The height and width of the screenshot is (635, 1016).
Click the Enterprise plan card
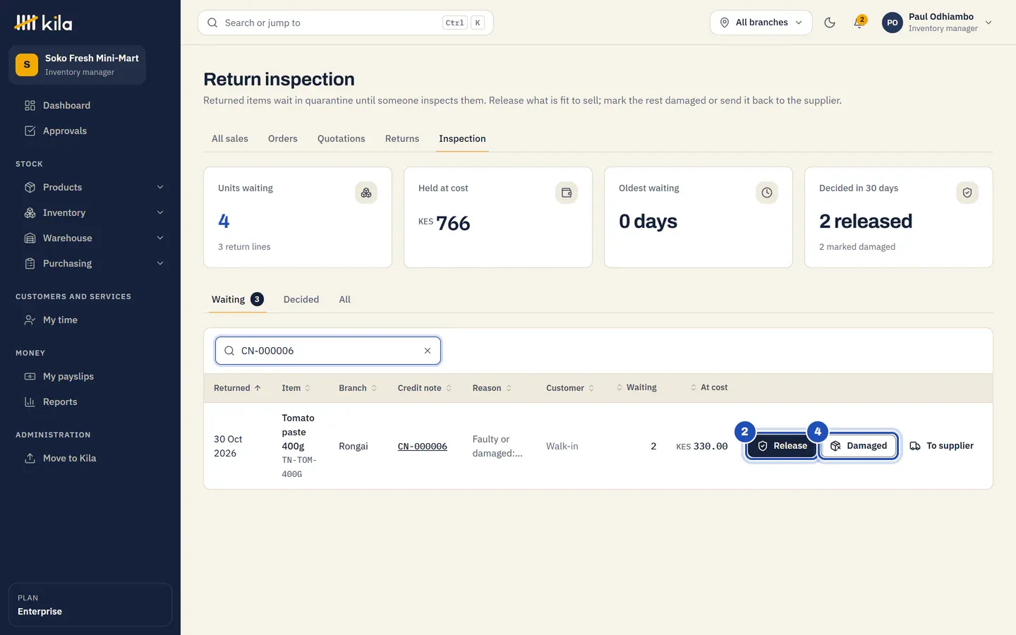click(x=90, y=605)
